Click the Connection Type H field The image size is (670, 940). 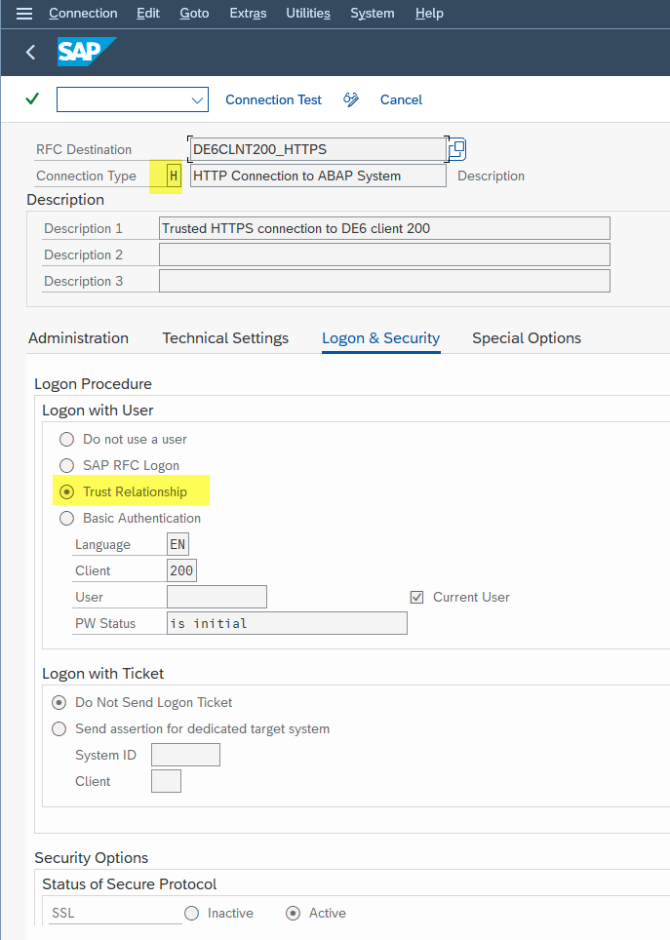[x=174, y=176]
